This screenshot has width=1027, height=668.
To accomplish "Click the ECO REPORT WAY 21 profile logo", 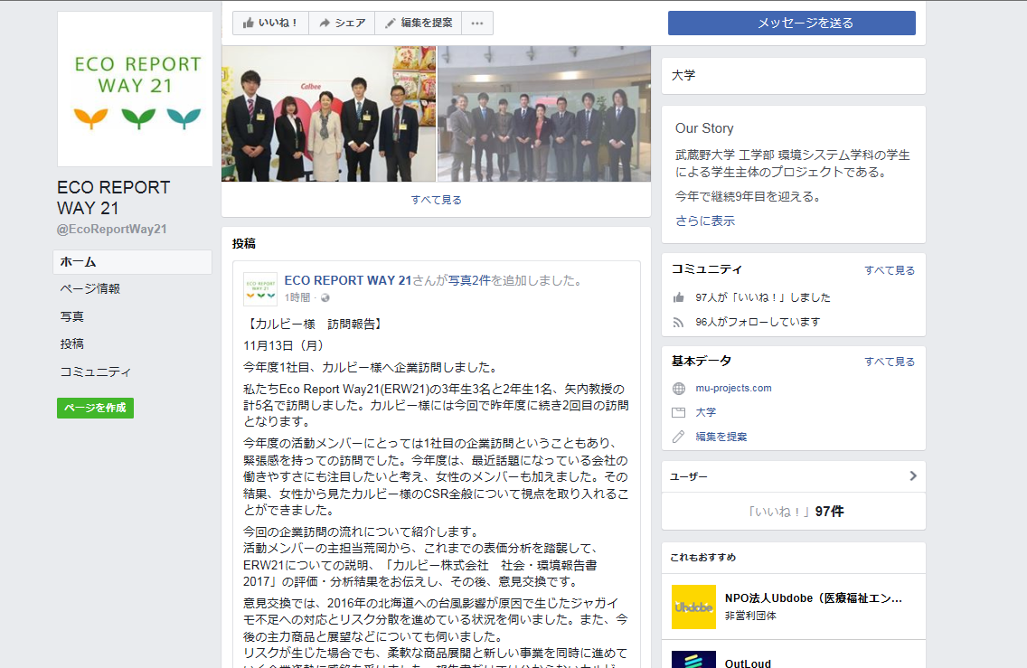I will pos(135,89).
